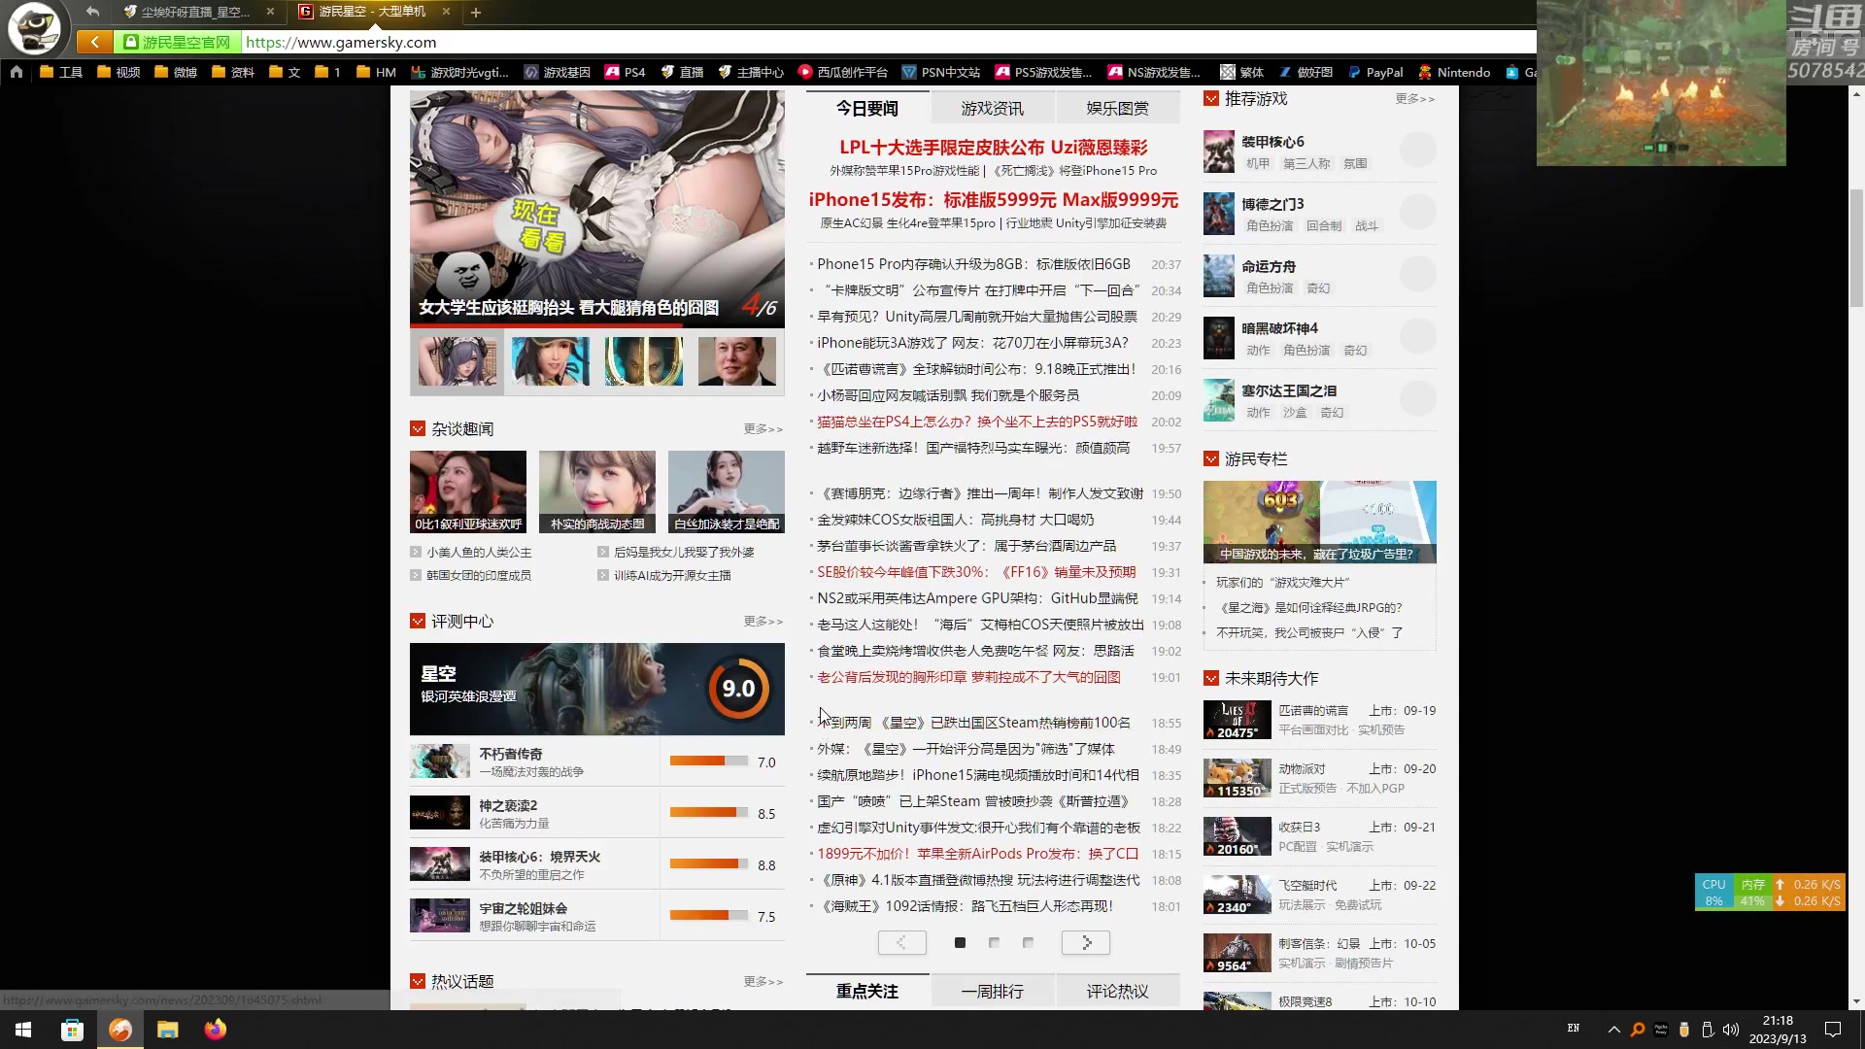This screenshot has height=1049, width=1865.
Task: Click the EN input language indicator
Action: coord(1573,1029)
